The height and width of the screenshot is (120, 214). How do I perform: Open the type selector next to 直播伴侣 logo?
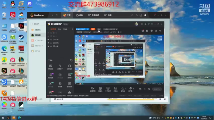pos(66,24)
